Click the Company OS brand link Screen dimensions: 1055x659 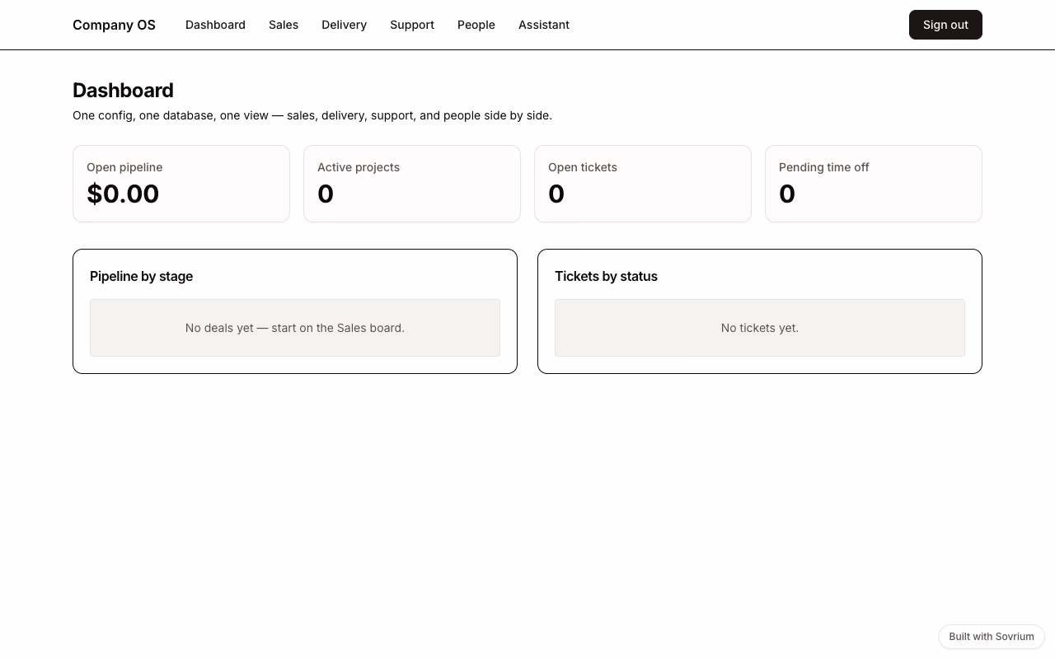tap(114, 25)
